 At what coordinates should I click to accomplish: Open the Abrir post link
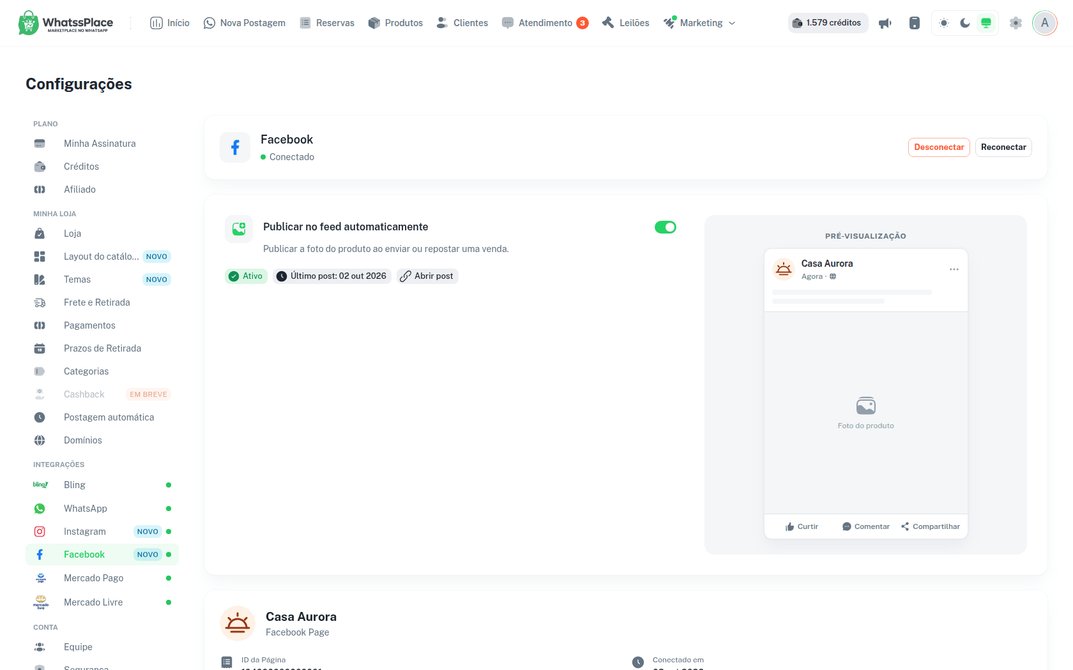[427, 276]
